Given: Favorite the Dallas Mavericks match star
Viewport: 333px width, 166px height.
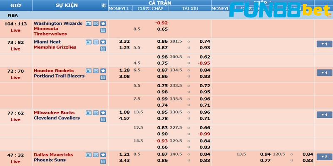Looking at the screenshot, I should (x=103, y=155).
